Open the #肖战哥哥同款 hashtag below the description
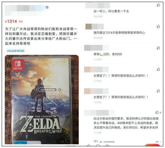 16,51
